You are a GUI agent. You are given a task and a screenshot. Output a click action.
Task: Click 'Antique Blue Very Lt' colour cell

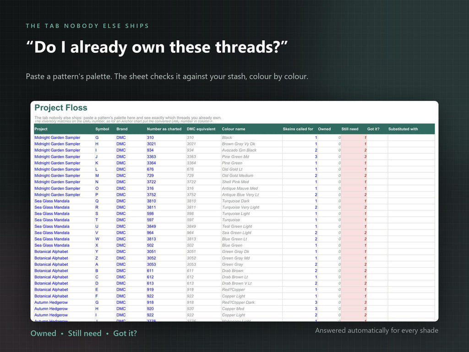pyautogui.click(x=240, y=195)
